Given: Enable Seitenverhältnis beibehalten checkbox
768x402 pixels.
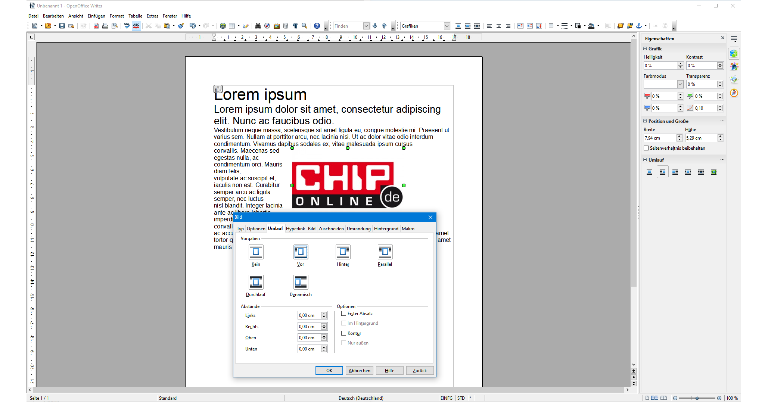Looking at the screenshot, I should tap(646, 148).
